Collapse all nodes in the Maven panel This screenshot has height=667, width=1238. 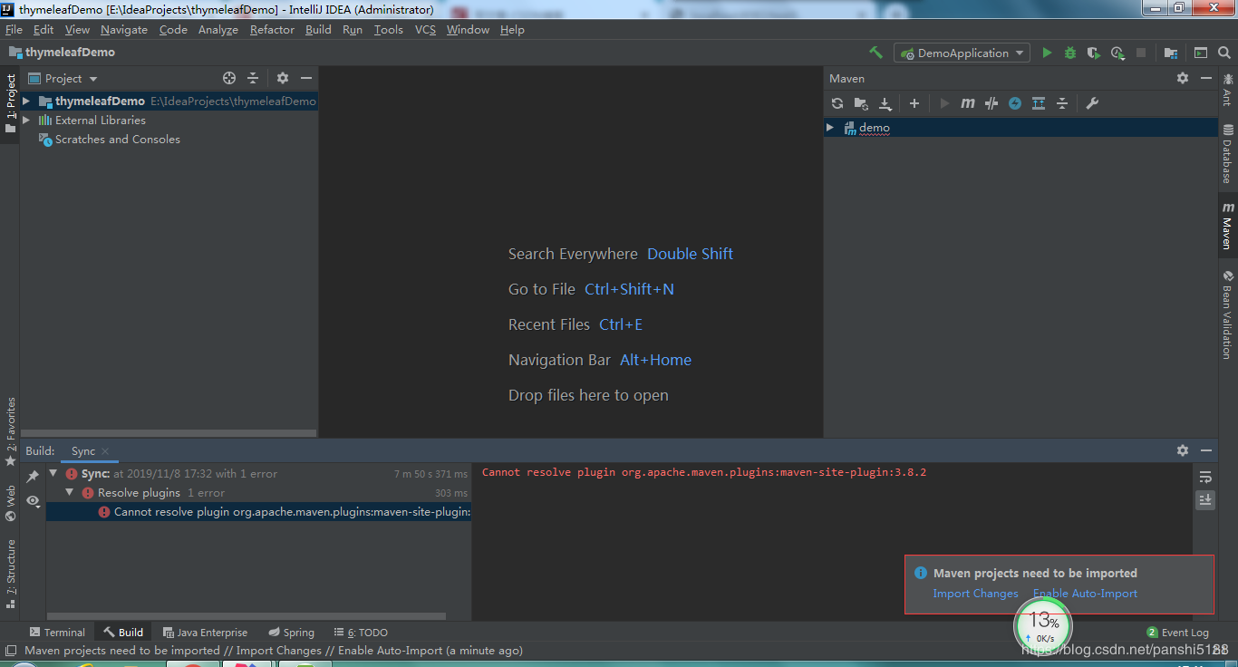coord(1062,103)
